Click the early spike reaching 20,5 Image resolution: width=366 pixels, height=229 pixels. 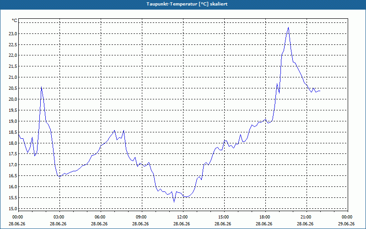tap(41, 87)
